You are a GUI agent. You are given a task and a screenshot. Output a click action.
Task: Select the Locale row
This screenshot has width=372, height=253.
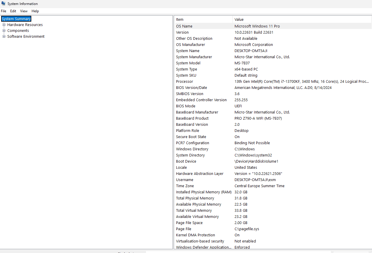[273, 168]
